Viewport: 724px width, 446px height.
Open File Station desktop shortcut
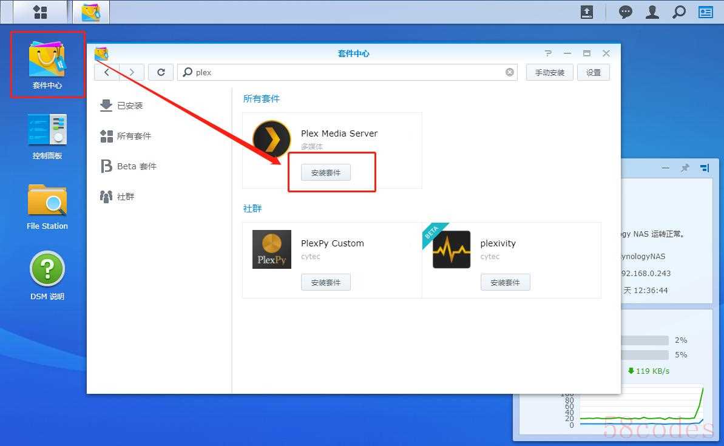point(47,207)
